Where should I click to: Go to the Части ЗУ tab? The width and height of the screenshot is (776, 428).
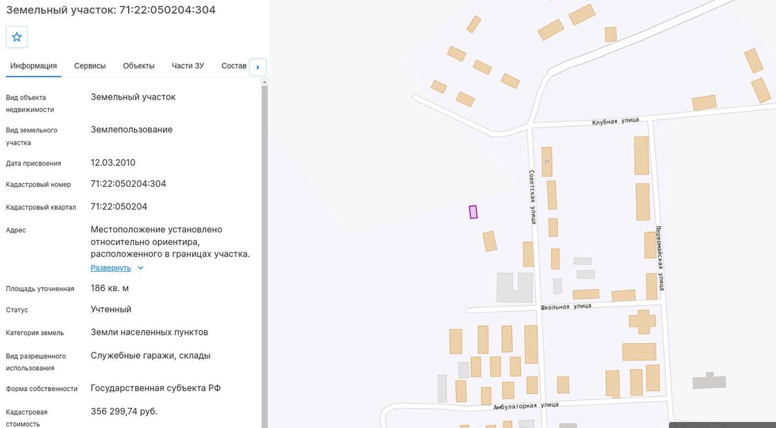coord(188,66)
